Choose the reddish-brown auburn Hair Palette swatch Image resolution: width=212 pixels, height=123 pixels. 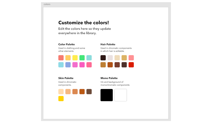[x=117, y=65]
